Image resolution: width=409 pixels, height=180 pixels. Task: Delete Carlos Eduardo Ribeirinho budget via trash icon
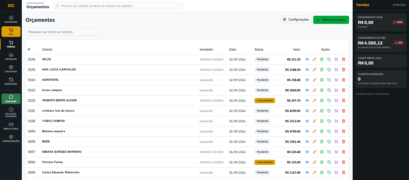344,172
